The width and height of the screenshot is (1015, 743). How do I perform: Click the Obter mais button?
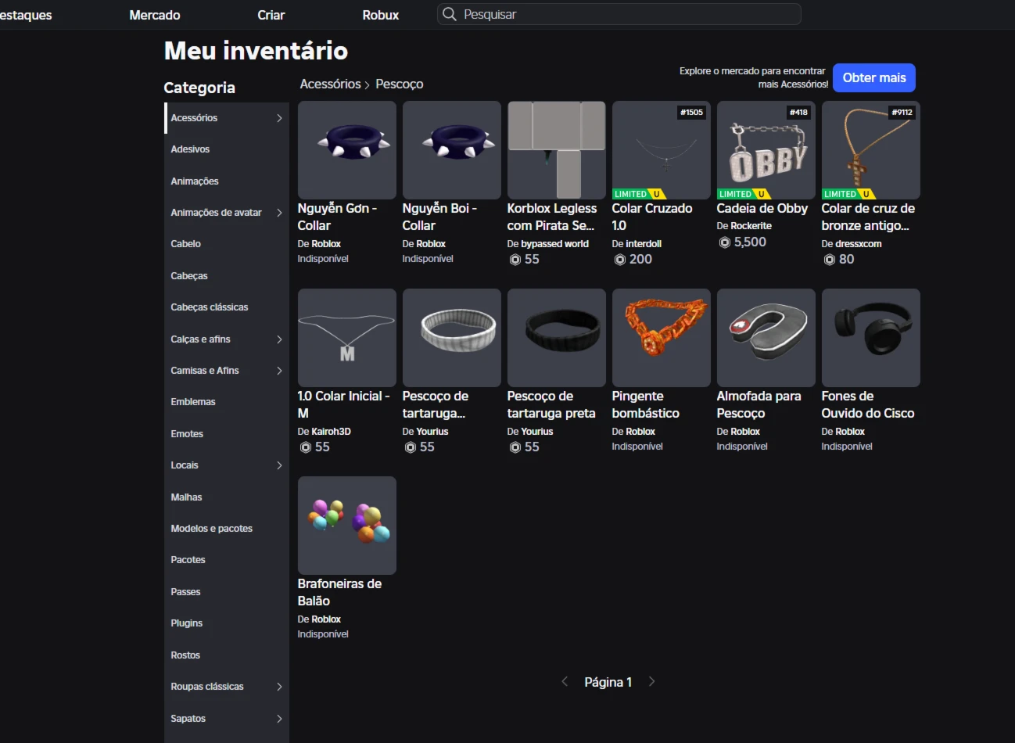tap(874, 78)
